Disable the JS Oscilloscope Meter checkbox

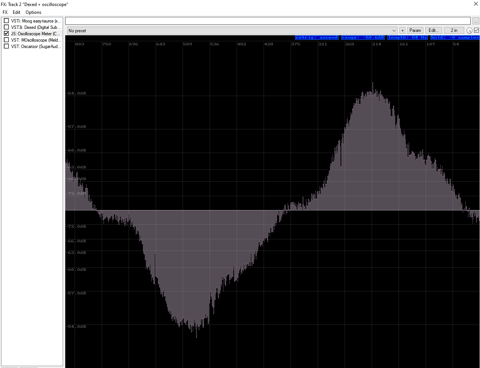tap(6, 34)
